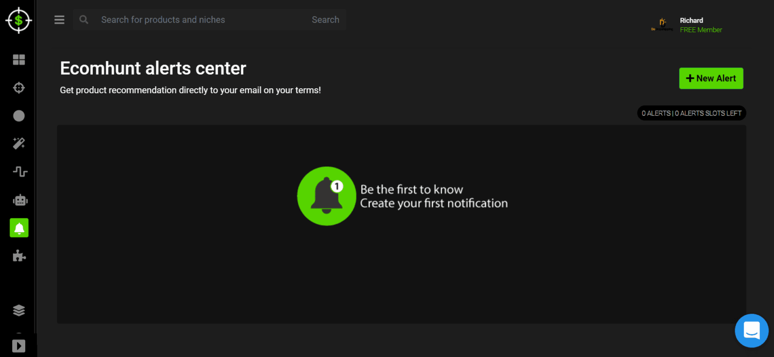774x357 pixels.
Task: Click the Ecomhunt dollar-target logo
Action: pos(19,20)
